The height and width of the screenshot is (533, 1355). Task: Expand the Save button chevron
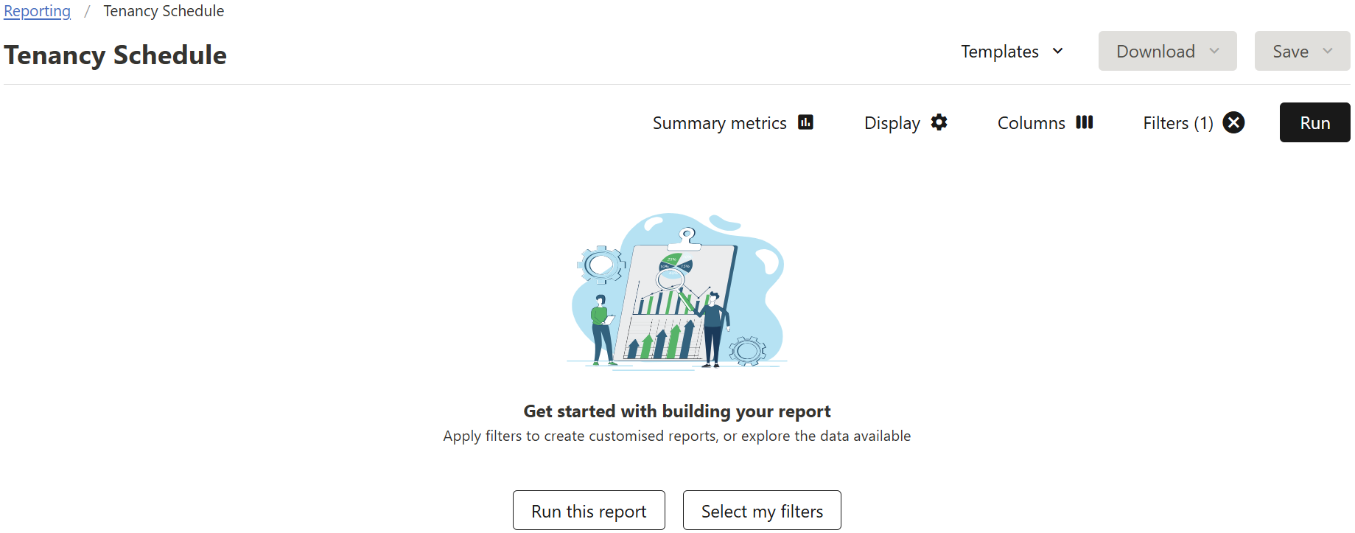tap(1328, 51)
